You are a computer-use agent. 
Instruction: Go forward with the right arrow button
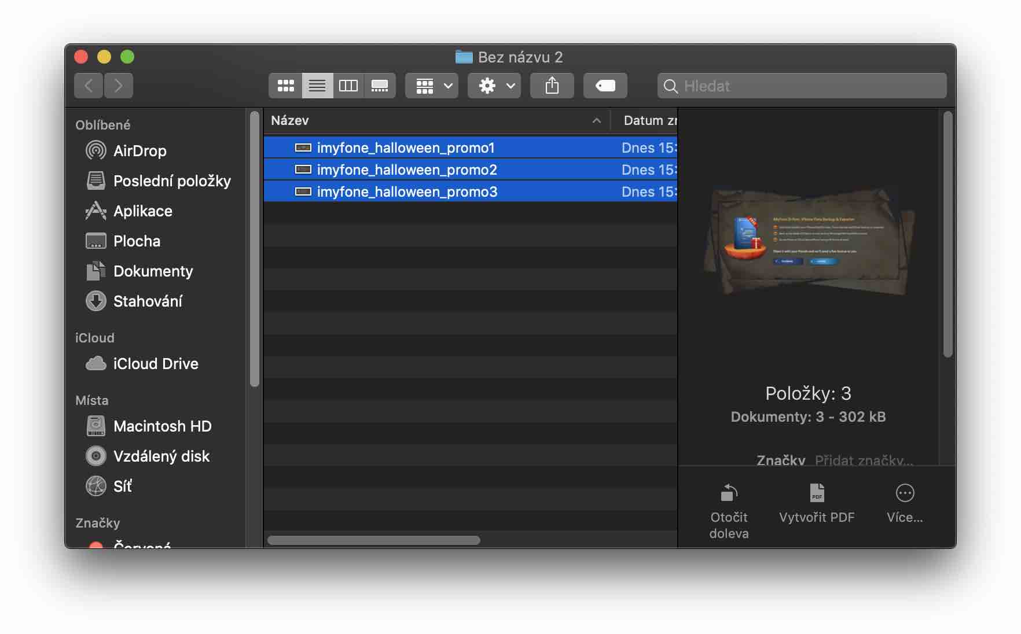point(119,86)
